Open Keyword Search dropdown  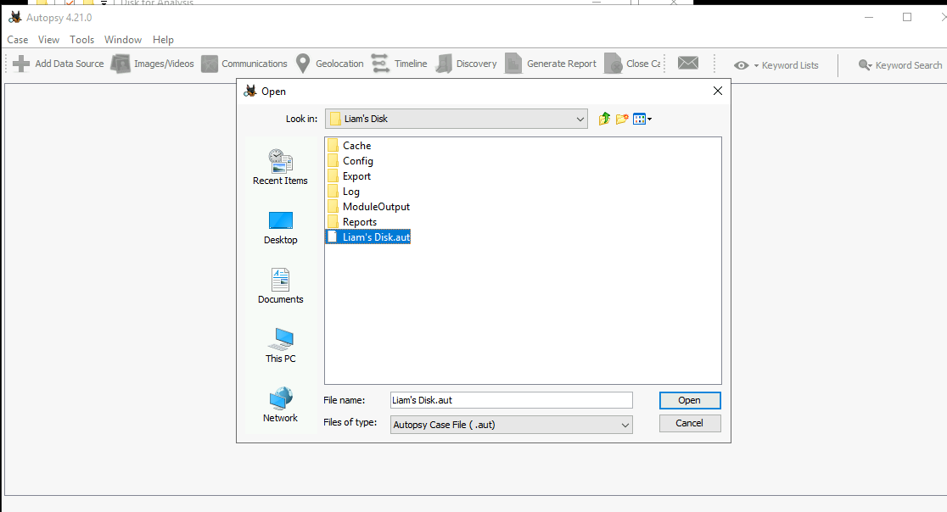click(x=899, y=65)
